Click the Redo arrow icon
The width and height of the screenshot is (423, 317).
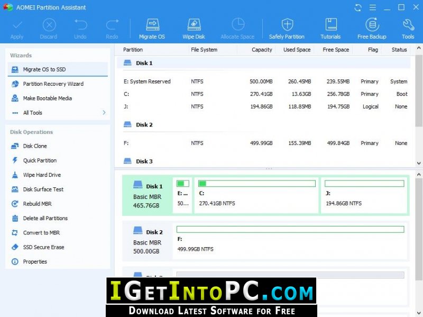tap(112, 25)
